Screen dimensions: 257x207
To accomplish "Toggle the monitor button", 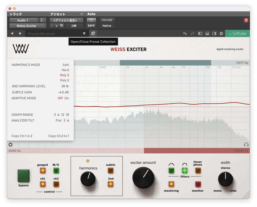I will [x=198, y=184].
